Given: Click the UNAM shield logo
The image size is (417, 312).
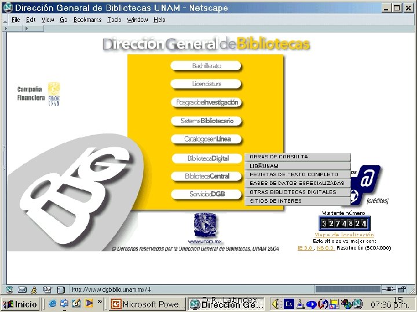Looking at the screenshot, I should click(205, 225).
